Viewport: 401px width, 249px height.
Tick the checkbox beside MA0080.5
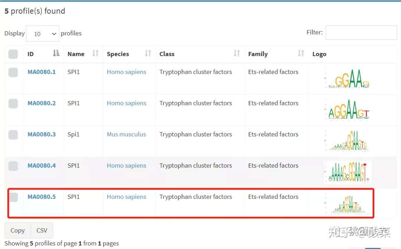click(14, 197)
